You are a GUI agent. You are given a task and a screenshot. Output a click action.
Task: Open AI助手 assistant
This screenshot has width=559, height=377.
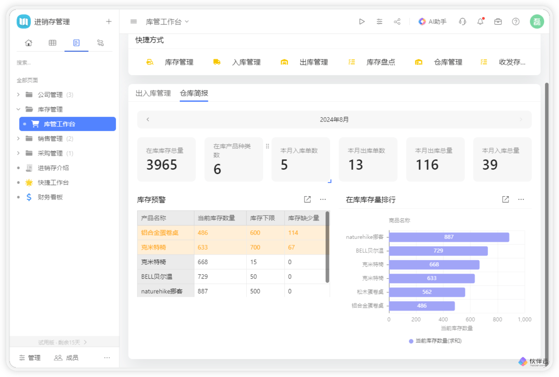432,22
